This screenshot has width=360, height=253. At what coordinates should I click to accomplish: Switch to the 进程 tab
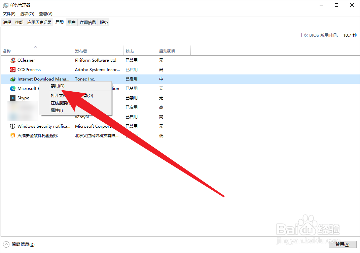click(7, 22)
